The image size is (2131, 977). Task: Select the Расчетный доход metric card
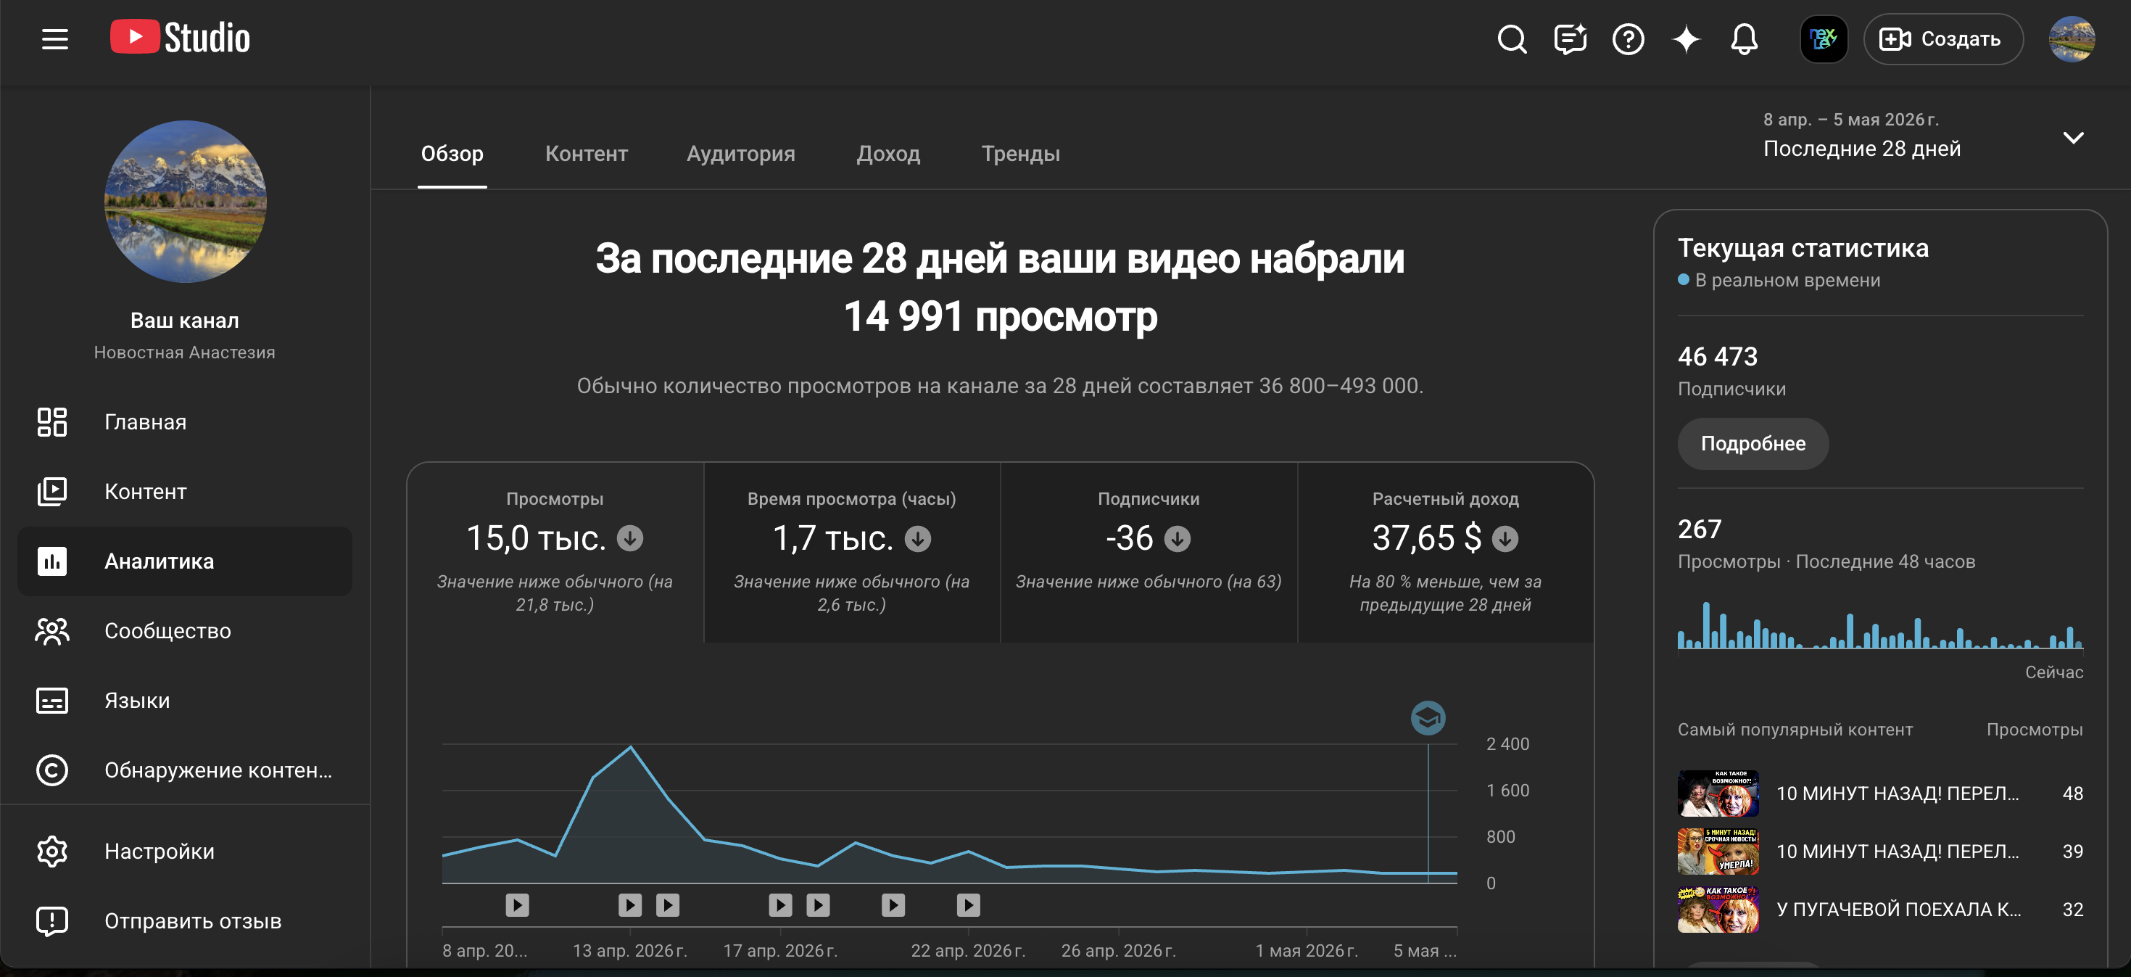point(1445,553)
